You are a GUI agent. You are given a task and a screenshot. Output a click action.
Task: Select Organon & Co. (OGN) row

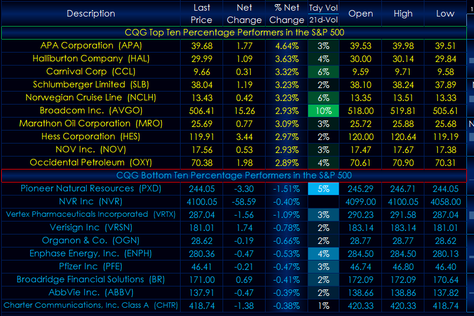click(234, 241)
